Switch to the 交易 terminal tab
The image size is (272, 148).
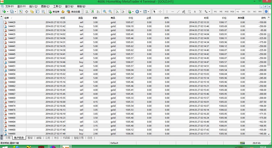[x=8, y=138]
